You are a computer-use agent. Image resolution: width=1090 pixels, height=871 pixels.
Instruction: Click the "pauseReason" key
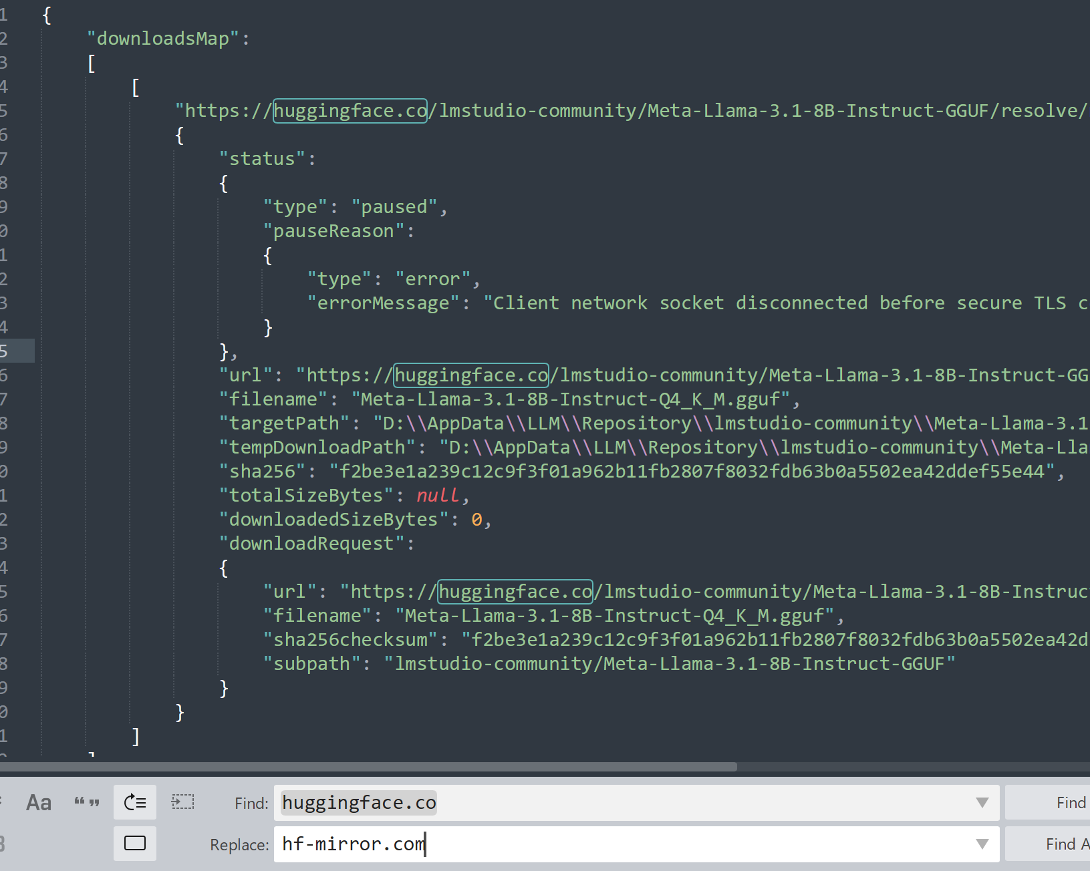334,231
